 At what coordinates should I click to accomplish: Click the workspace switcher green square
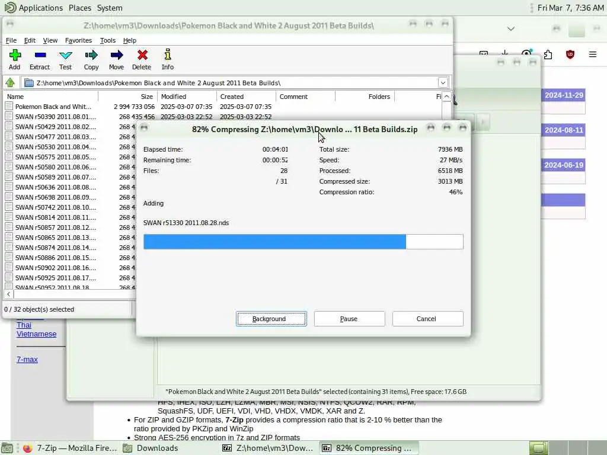[539, 448]
